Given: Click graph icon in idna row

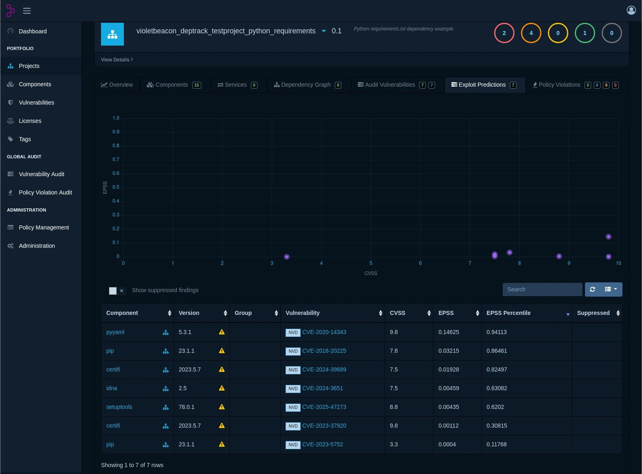Looking at the screenshot, I should tap(166, 389).
